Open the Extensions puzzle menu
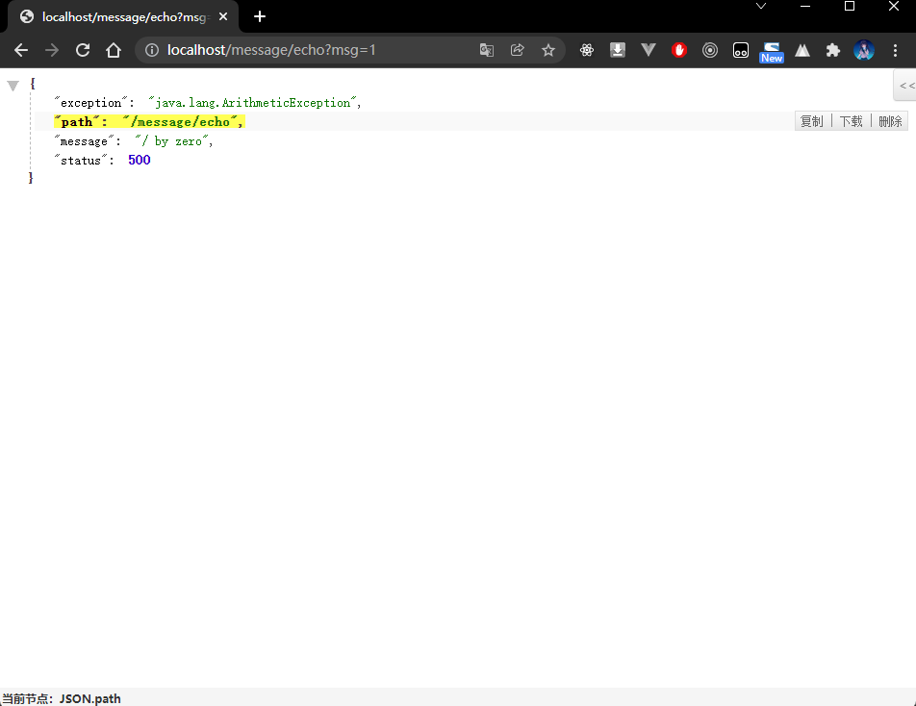Screen dimensions: 916x706 click(x=833, y=50)
